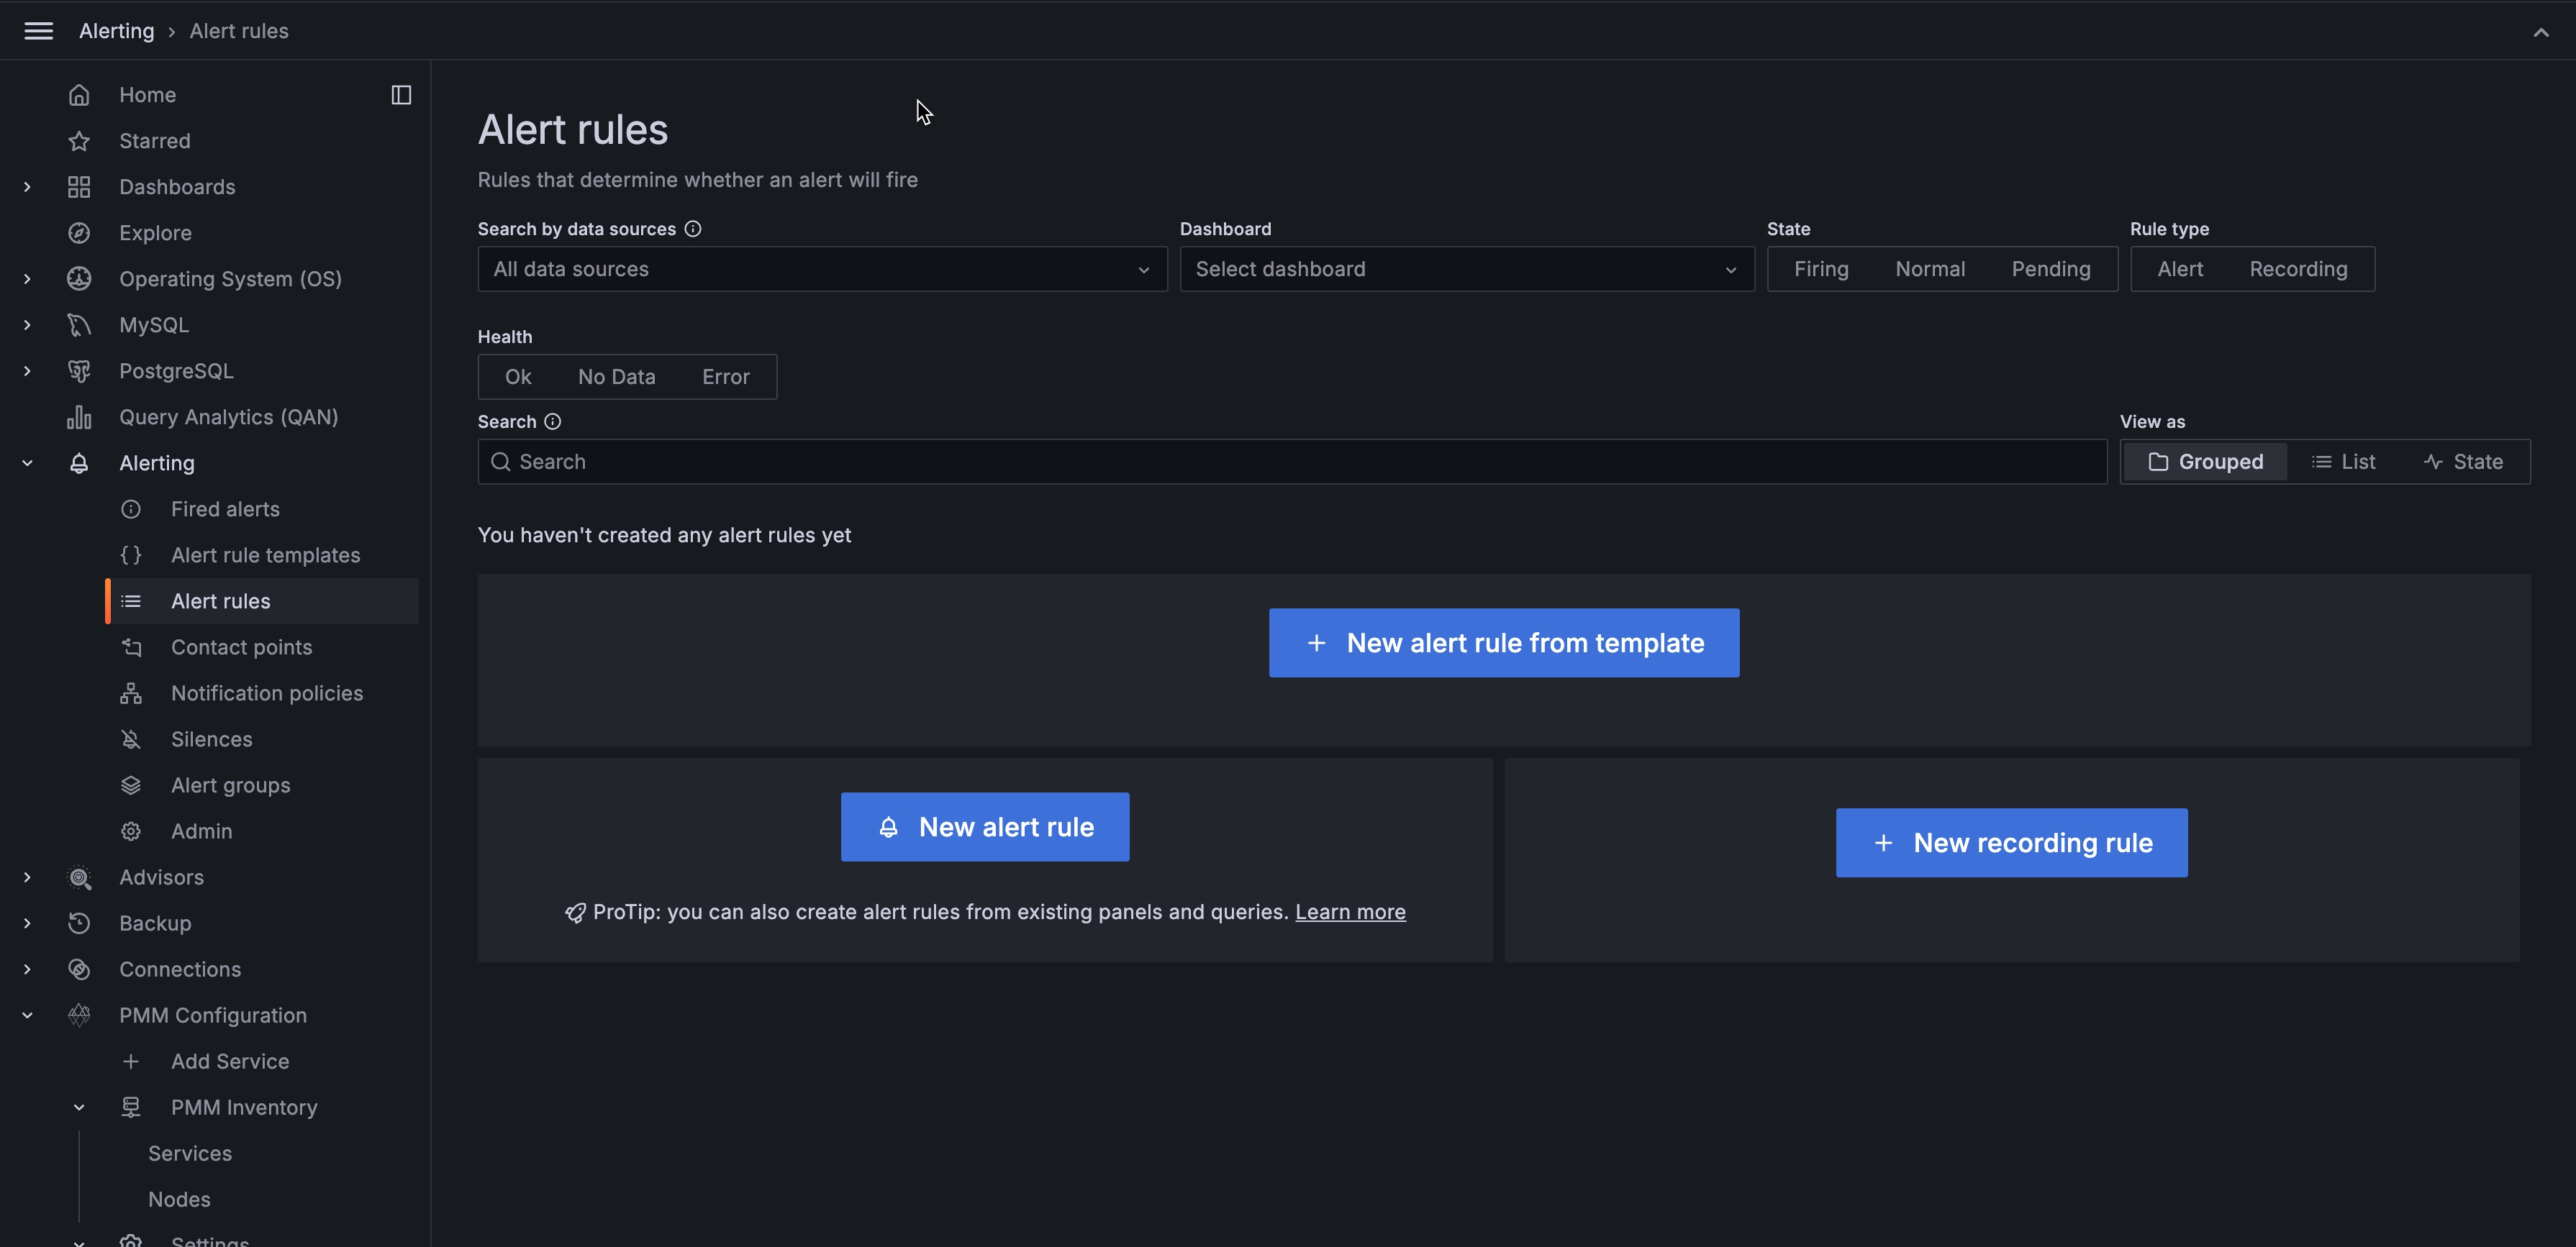Click the Explore compass icon
Image resolution: width=2576 pixels, height=1247 pixels.
[79, 233]
